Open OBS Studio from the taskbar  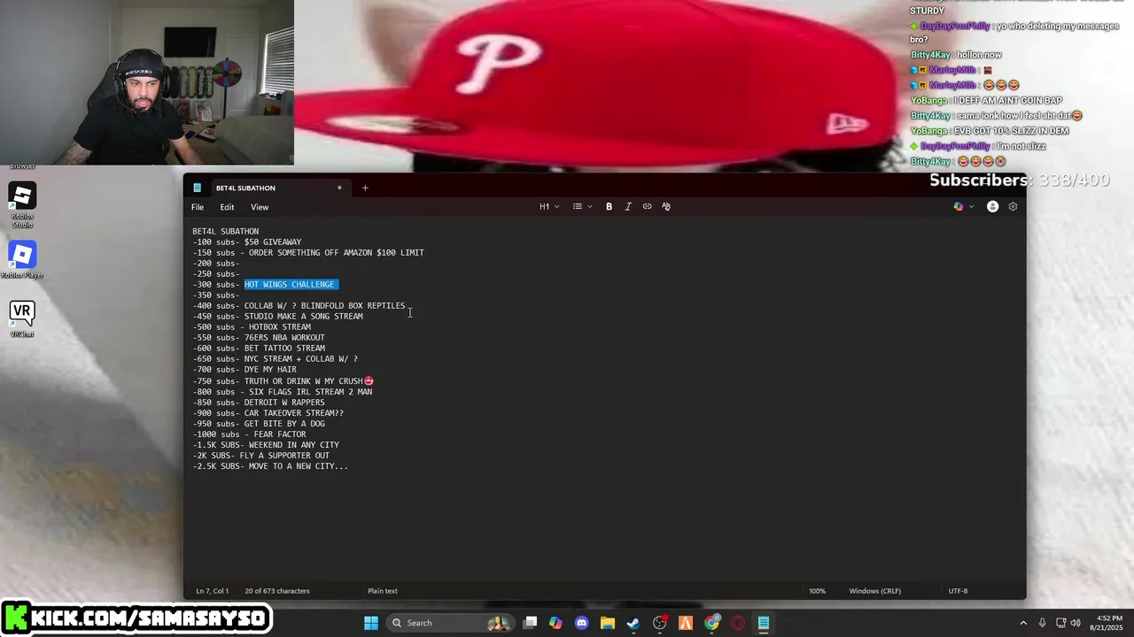click(659, 623)
